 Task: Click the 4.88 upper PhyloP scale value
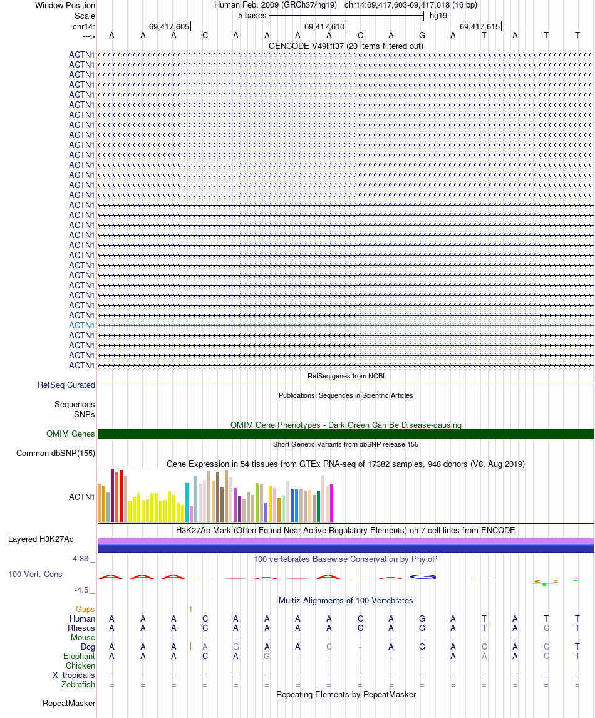[x=81, y=559]
